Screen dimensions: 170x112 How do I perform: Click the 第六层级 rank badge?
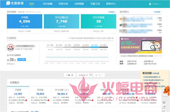tap(22, 59)
